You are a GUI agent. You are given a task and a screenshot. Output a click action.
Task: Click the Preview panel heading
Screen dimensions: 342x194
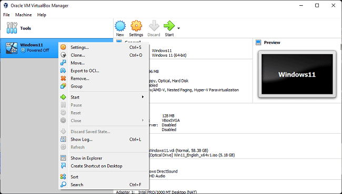[x=272, y=42]
